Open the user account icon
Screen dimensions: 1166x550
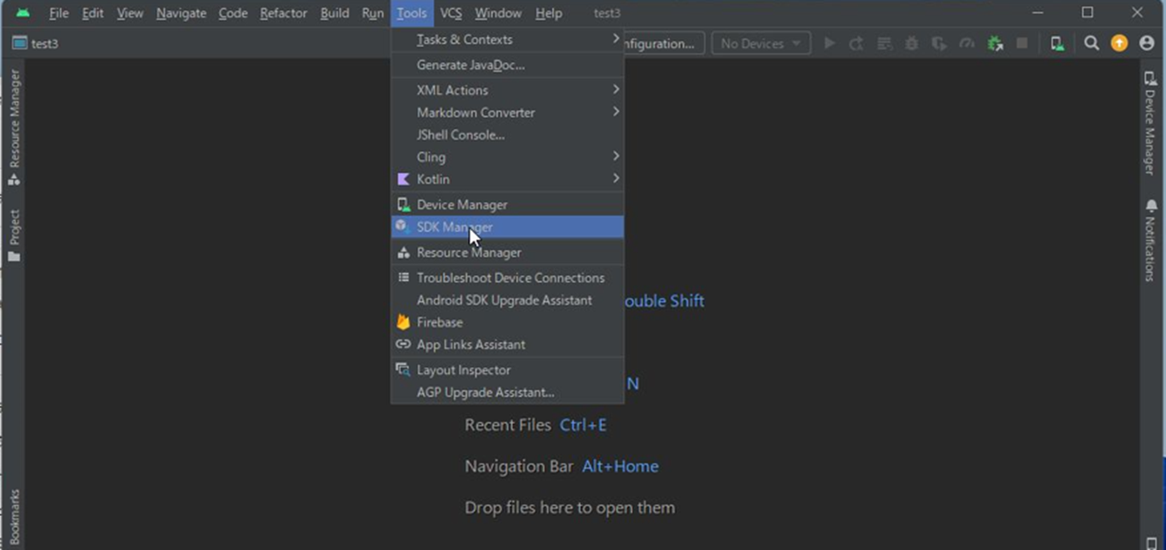pos(1146,43)
